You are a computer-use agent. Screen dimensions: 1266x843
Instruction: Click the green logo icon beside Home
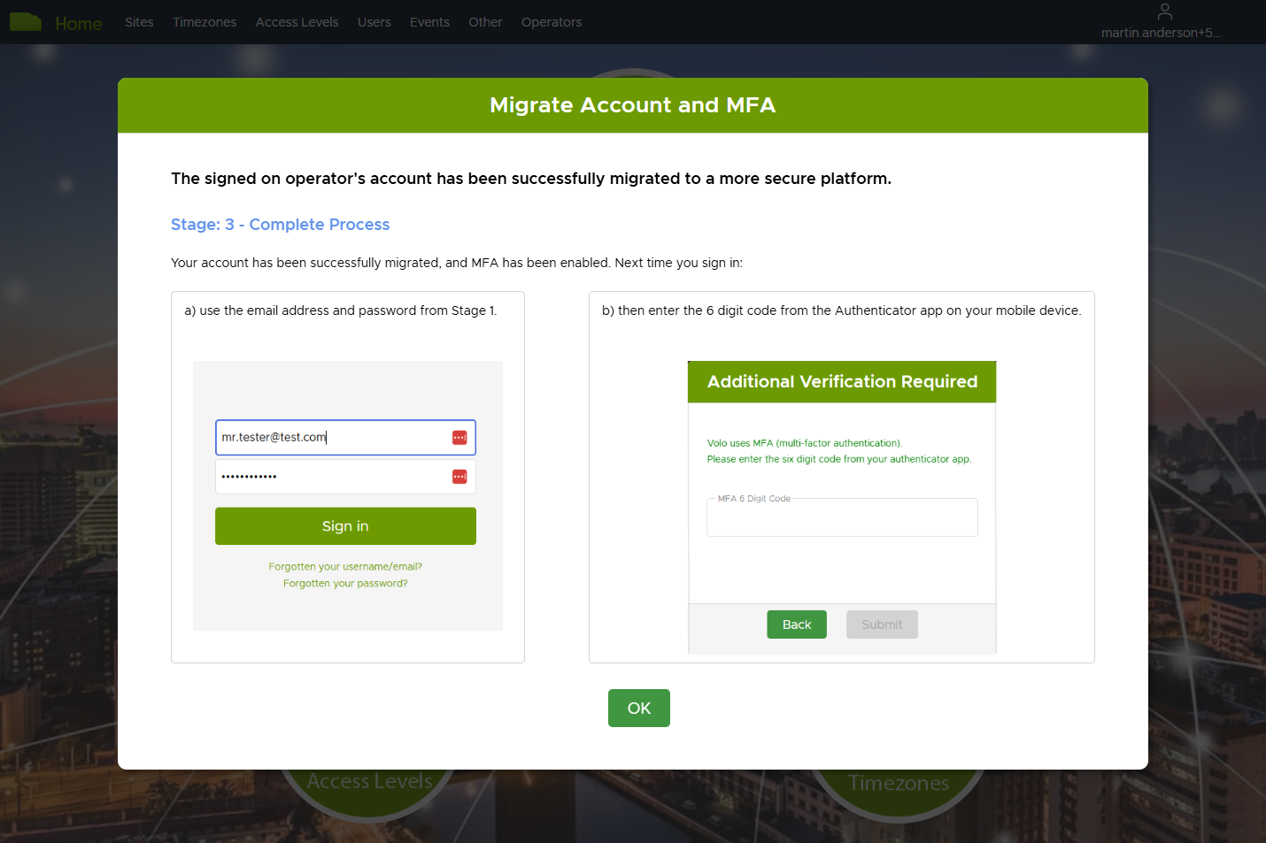pos(26,22)
